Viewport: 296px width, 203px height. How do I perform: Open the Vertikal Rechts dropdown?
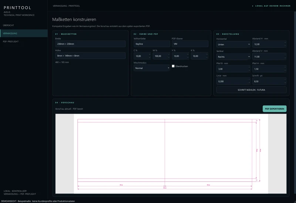coord(233,57)
